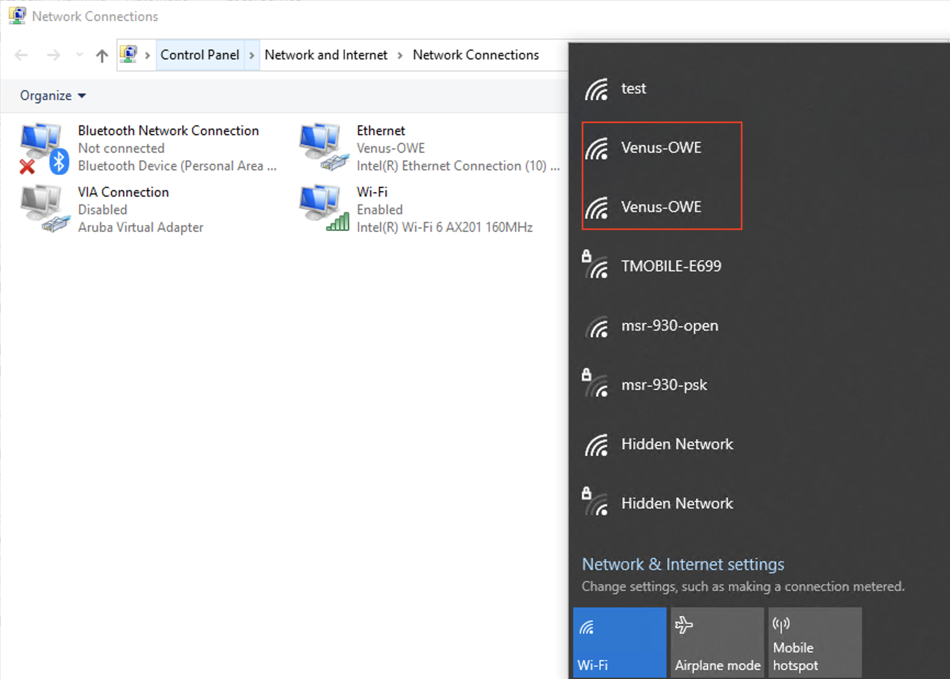
Task: Select the test wireless network
Action: [634, 88]
